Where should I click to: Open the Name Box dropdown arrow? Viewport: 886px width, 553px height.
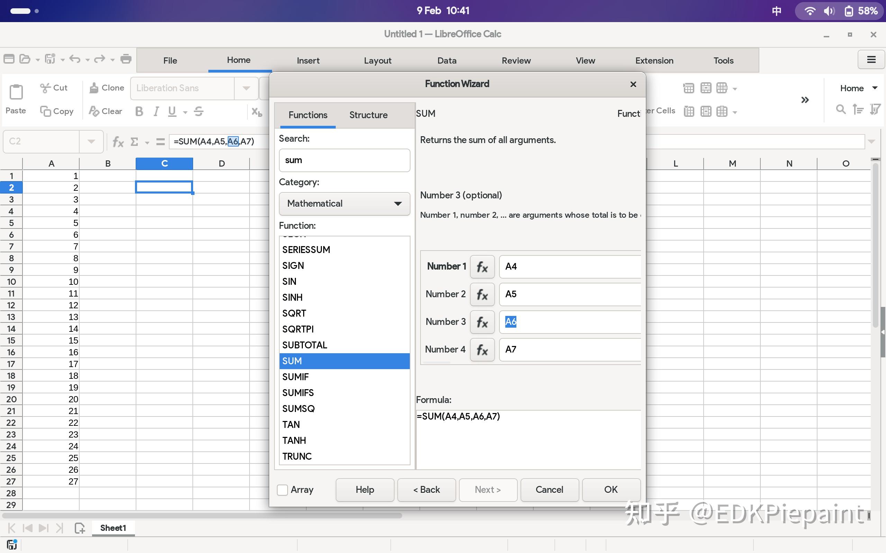coord(91,142)
